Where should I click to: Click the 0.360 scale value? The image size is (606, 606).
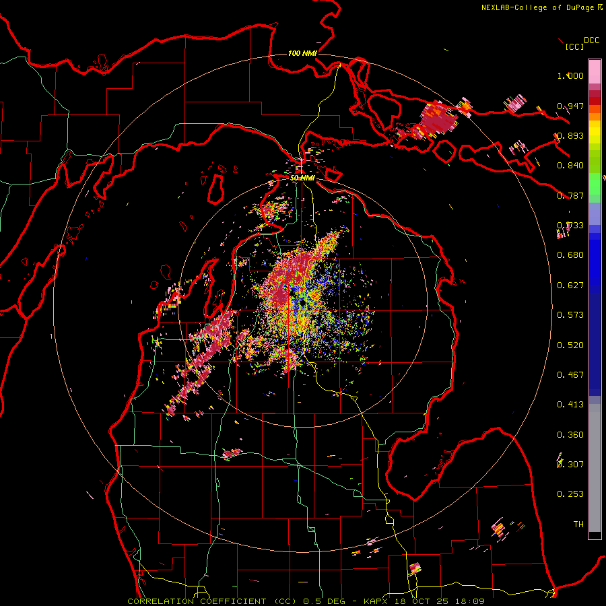(570, 435)
